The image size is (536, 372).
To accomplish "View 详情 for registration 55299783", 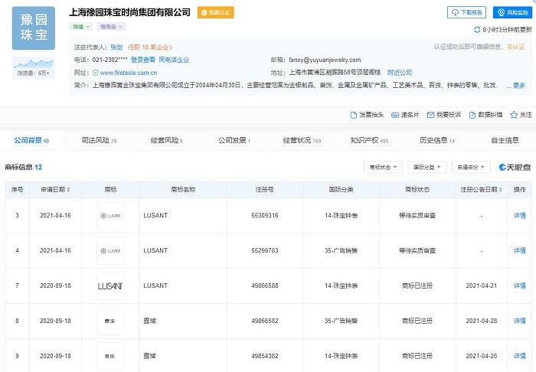I will pyautogui.click(x=520, y=251).
